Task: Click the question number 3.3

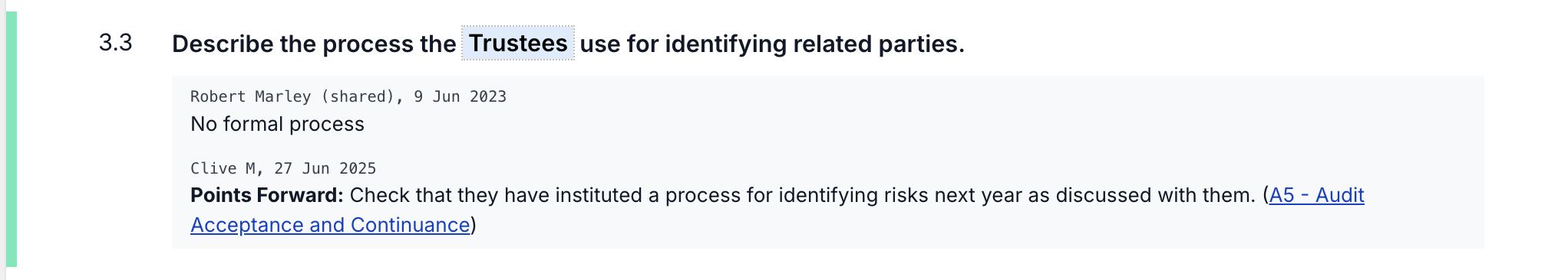Action: point(115,43)
